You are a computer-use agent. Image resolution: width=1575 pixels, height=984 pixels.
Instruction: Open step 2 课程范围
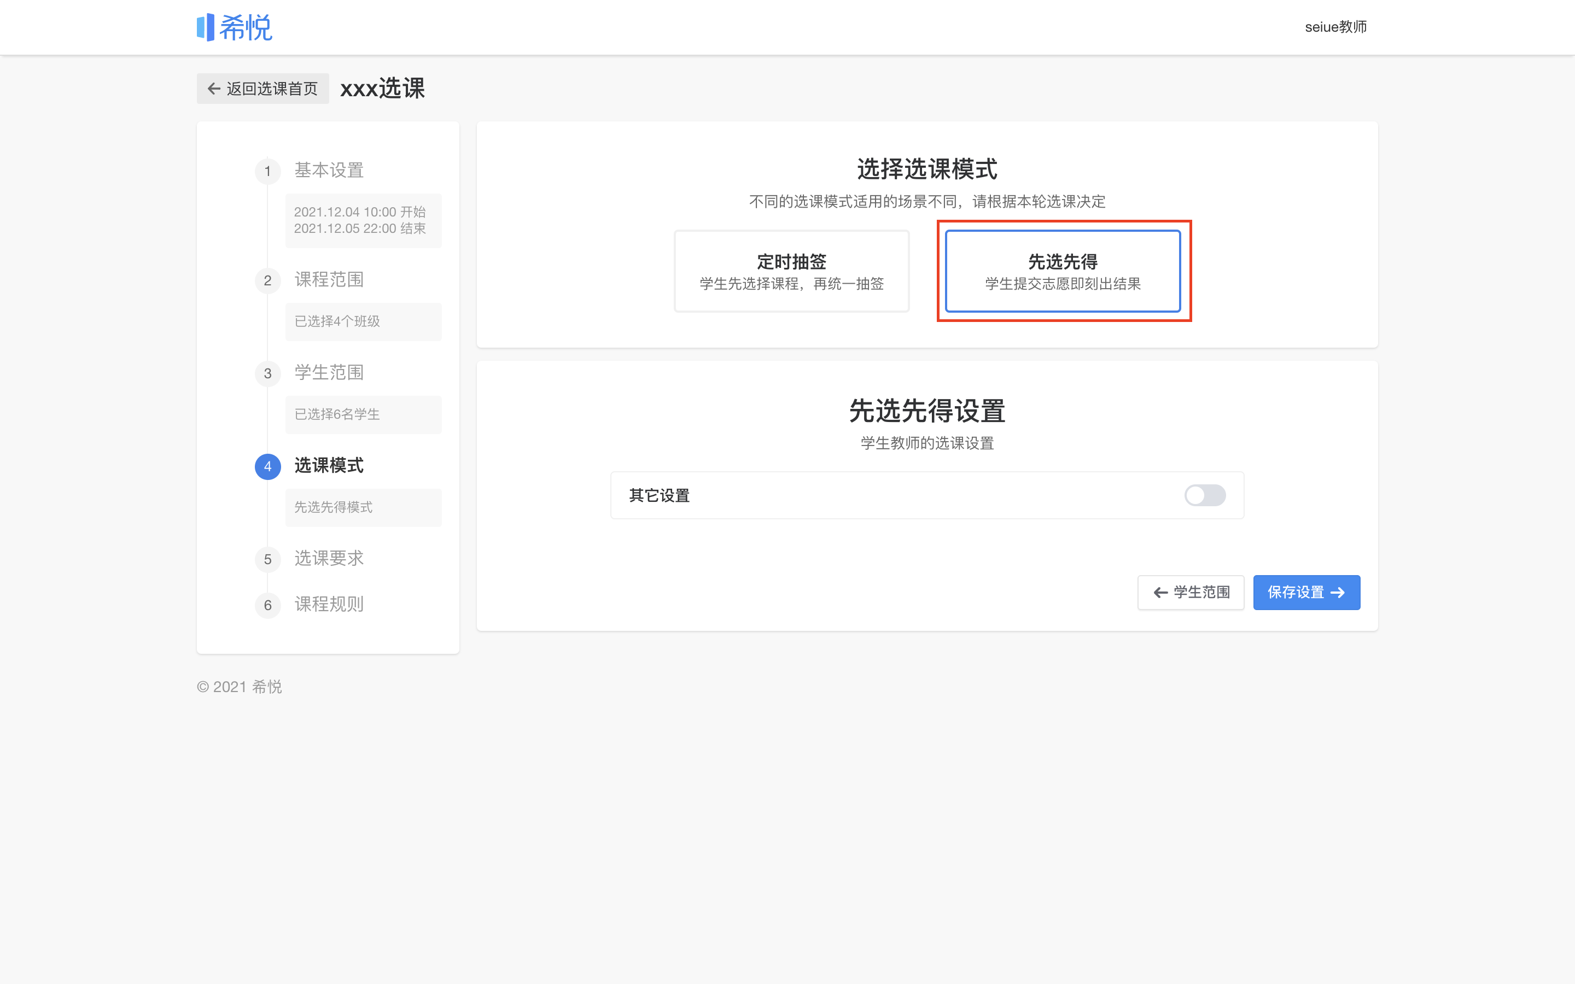(329, 279)
